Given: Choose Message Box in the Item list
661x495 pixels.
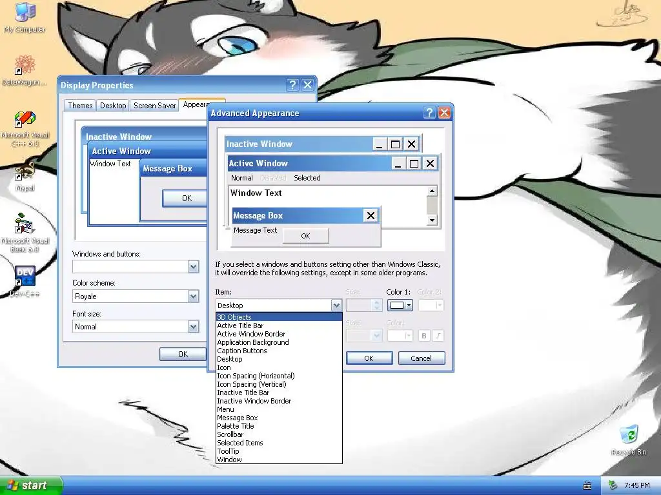Looking at the screenshot, I should pyautogui.click(x=279, y=418).
